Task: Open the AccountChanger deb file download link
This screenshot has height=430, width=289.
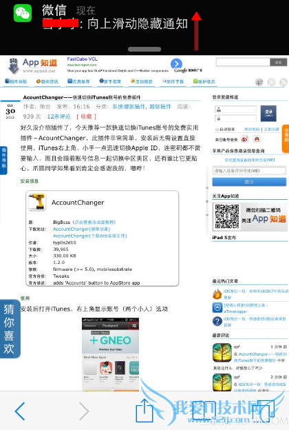Action: pos(90,236)
